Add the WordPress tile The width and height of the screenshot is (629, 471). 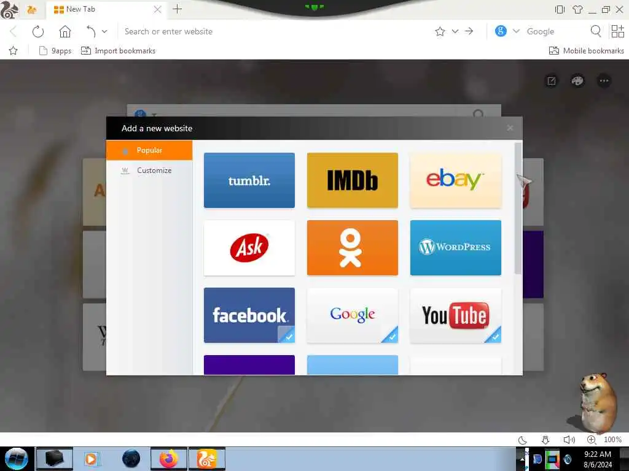[x=456, y=248]
